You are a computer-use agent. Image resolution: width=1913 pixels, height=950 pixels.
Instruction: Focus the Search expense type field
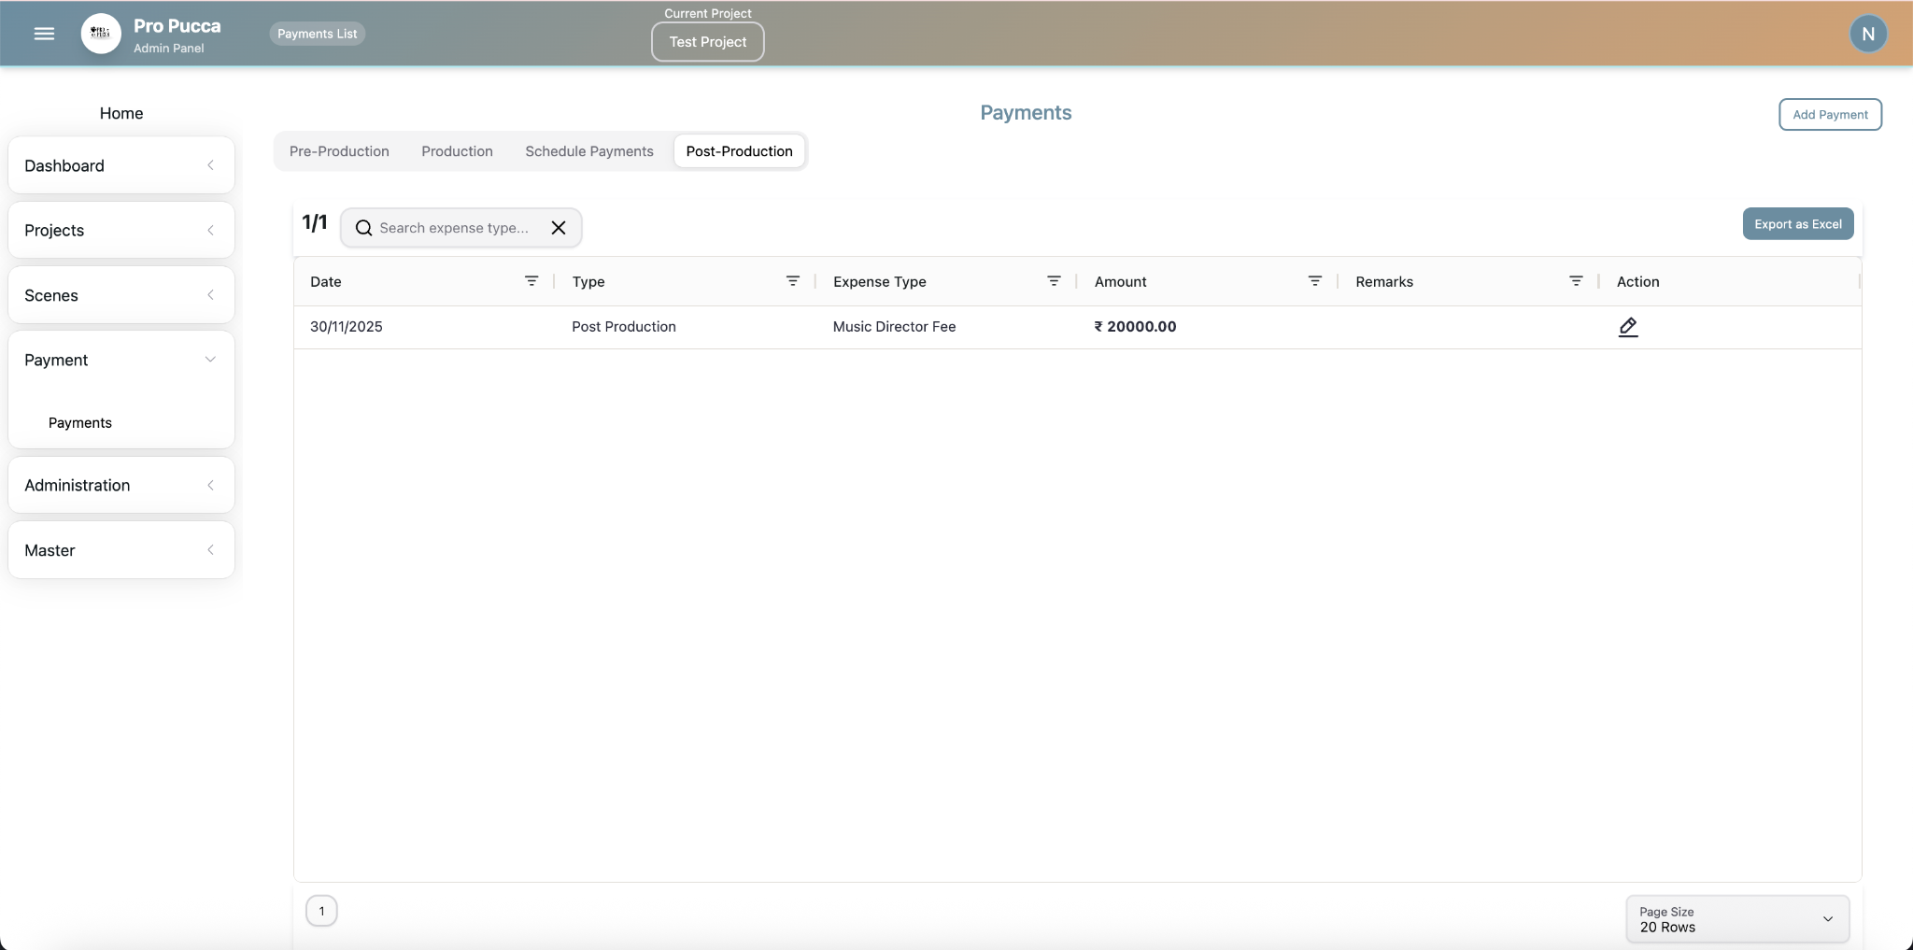click(x=454, y=228)
